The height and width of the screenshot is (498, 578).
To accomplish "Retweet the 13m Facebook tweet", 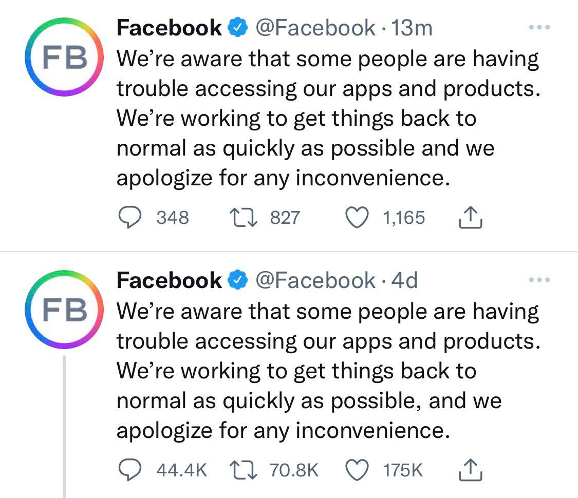I will pyautogui.click(x=244, y=217).
